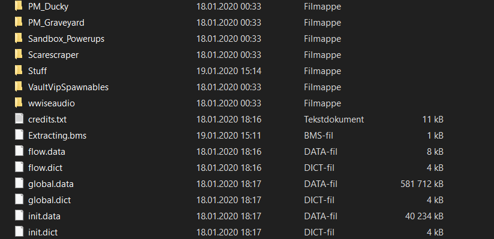494x239 pixels.
Task: Click the global.data file icon
Action: 19,183
